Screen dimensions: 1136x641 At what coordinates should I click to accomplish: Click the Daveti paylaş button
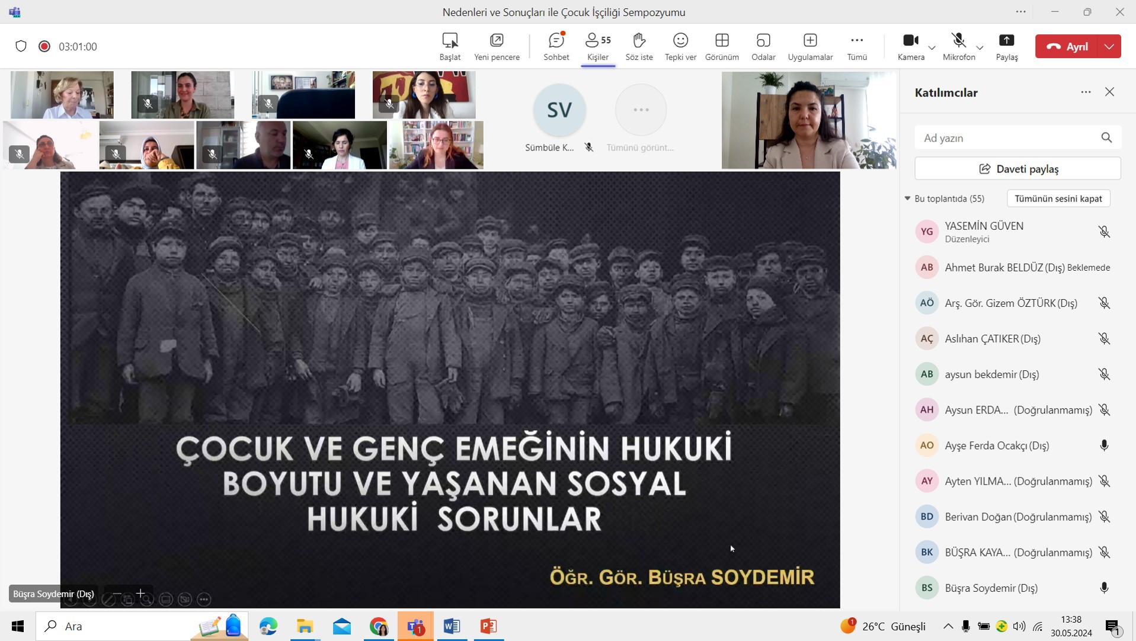(1017, 169)
